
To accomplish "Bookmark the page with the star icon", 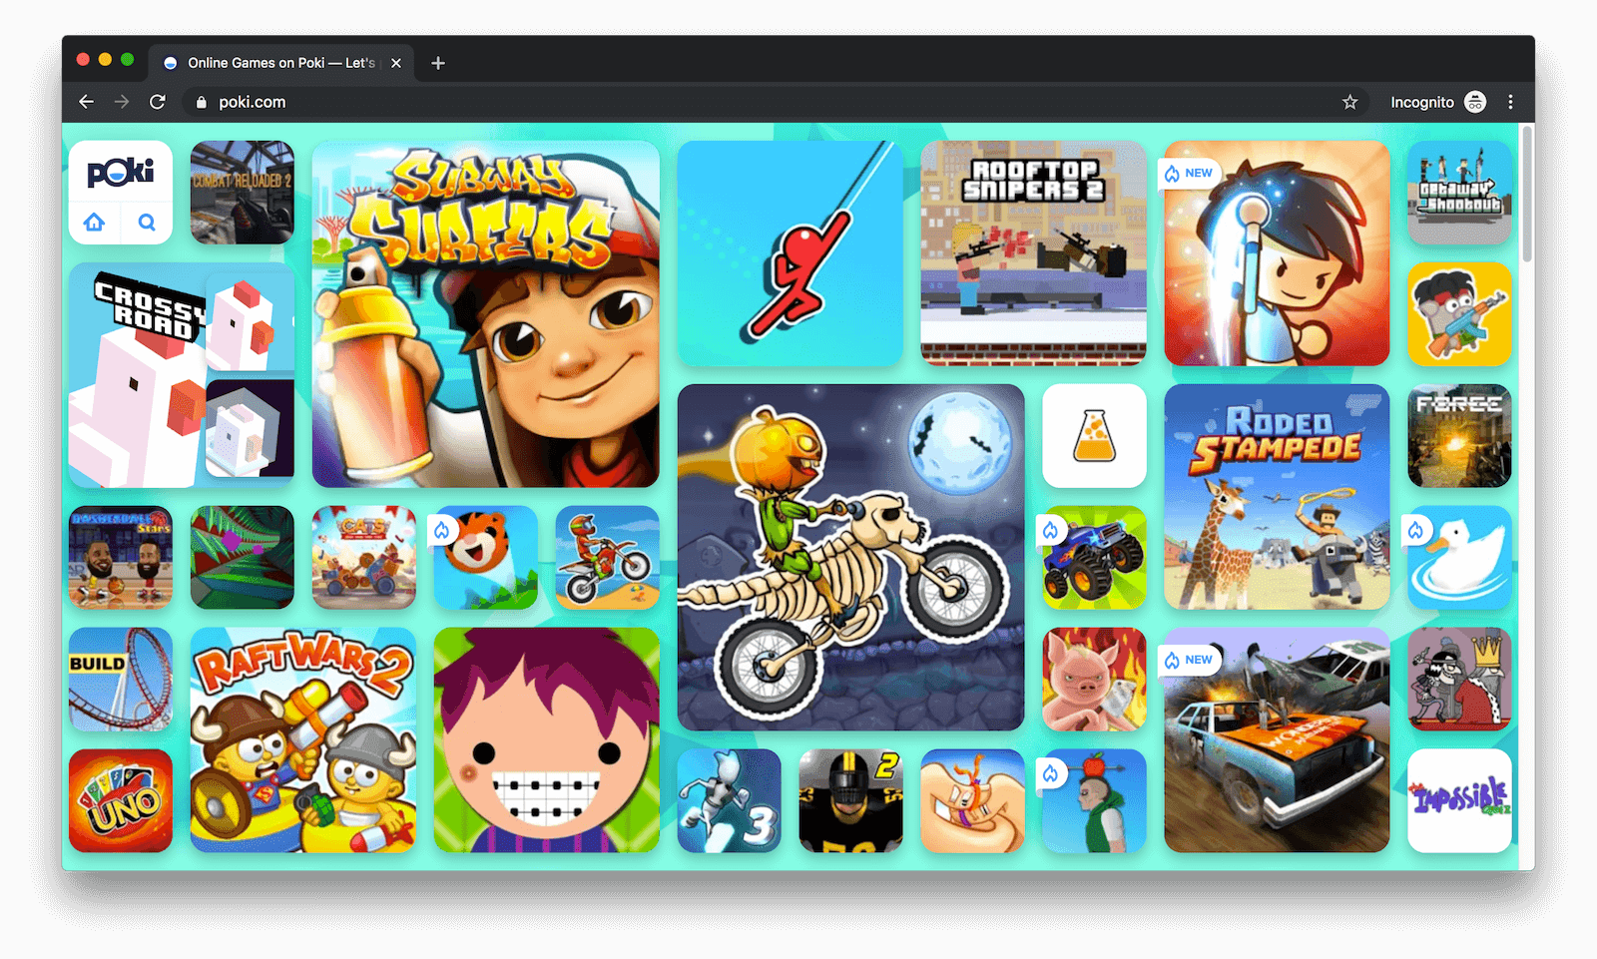I will click(1349, 101).
